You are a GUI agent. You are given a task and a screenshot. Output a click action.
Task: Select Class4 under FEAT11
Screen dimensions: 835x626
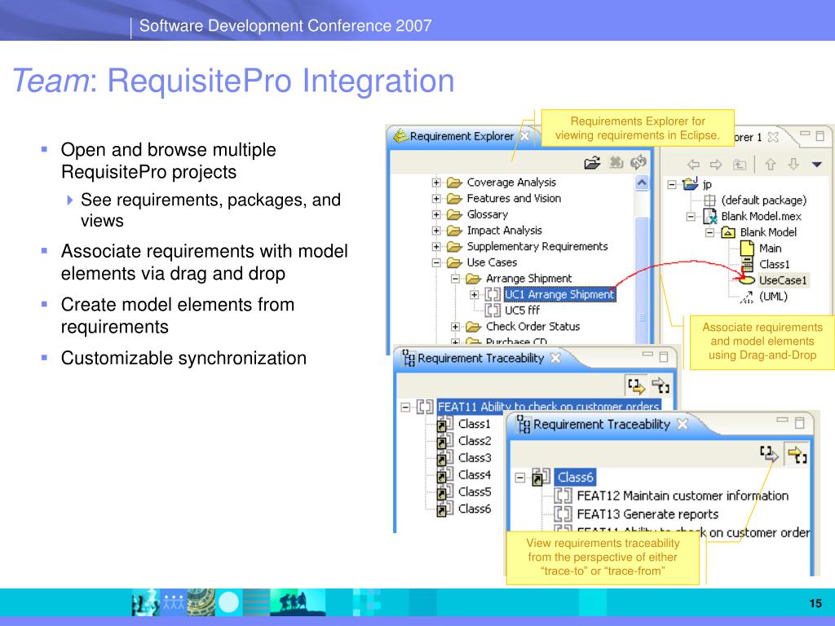[x=475, y=475]
